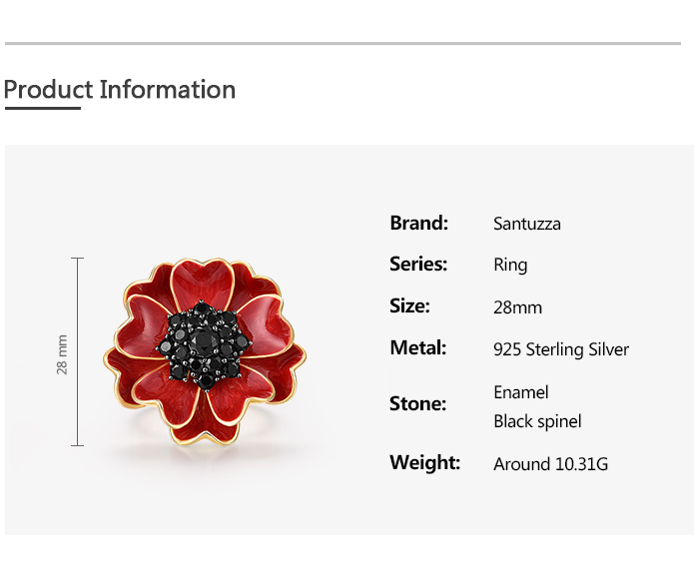Click the Product Information heading

pos(120,90)
